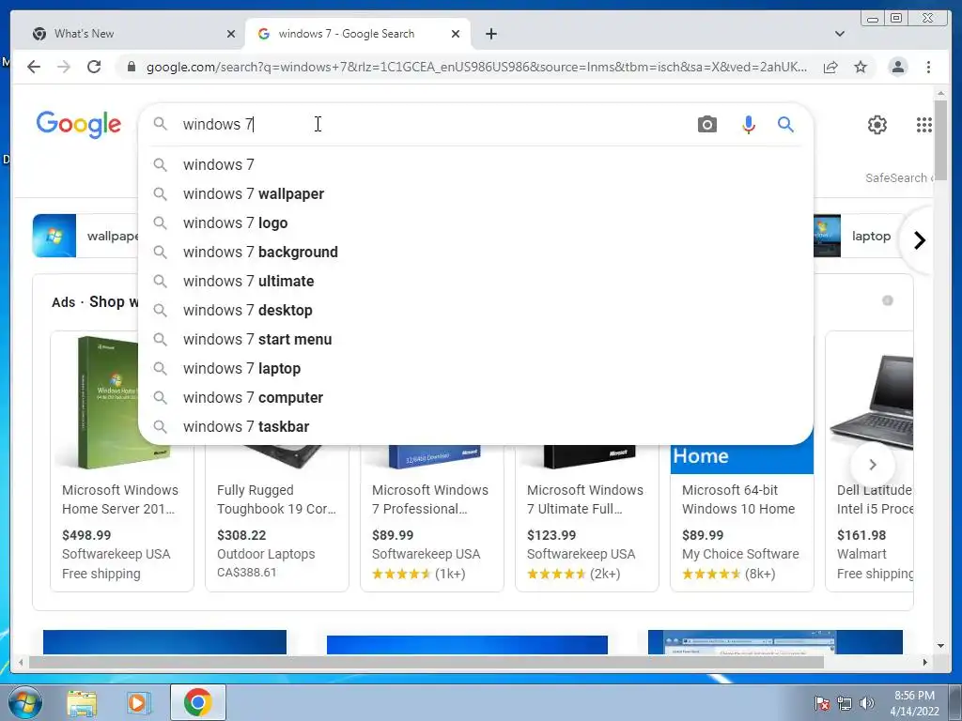Screen dimensions: 962x721
Task: Open Microsoft Windows 7 Professional ad
Action: pos(432,518)
